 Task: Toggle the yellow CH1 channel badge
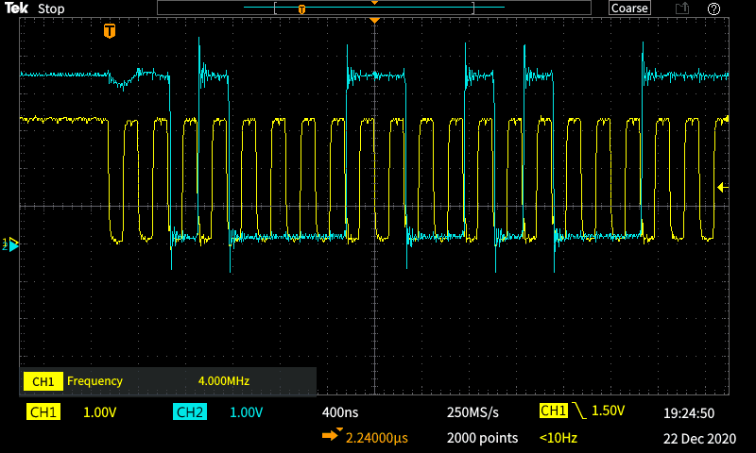tap(43, 412)
